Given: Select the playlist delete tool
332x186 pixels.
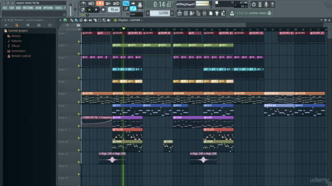Looking at the screenshot, I should [x=81, y=20].
